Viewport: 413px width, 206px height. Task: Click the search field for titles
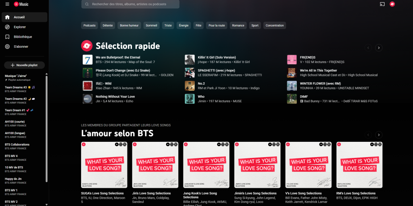tap(130, 4)
